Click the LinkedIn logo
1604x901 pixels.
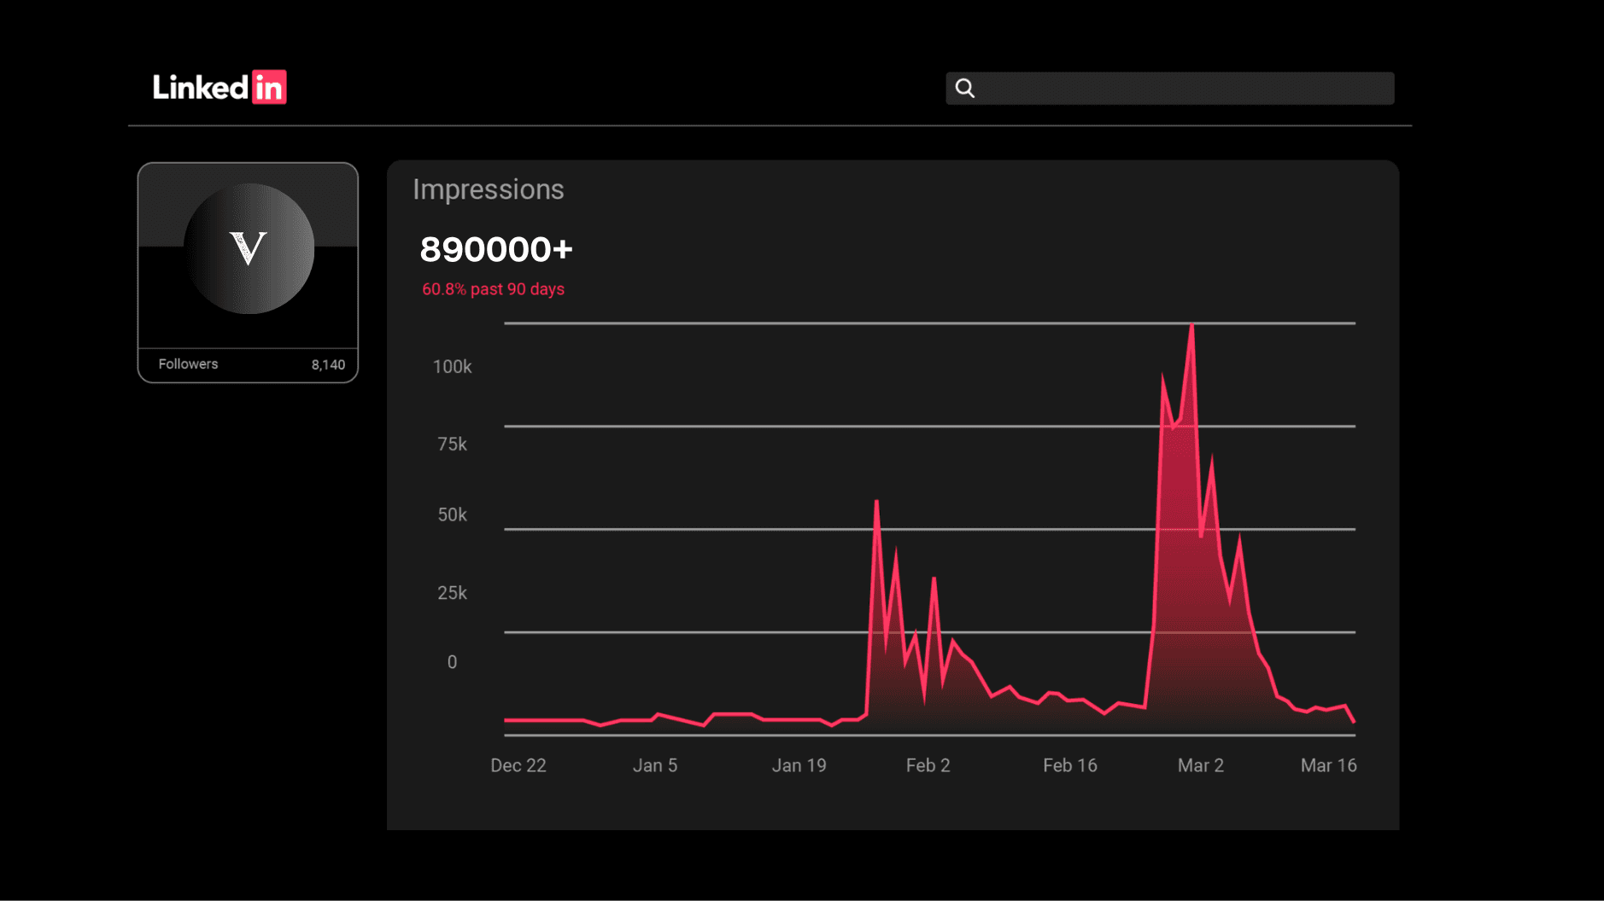click(x=220, y=87)
